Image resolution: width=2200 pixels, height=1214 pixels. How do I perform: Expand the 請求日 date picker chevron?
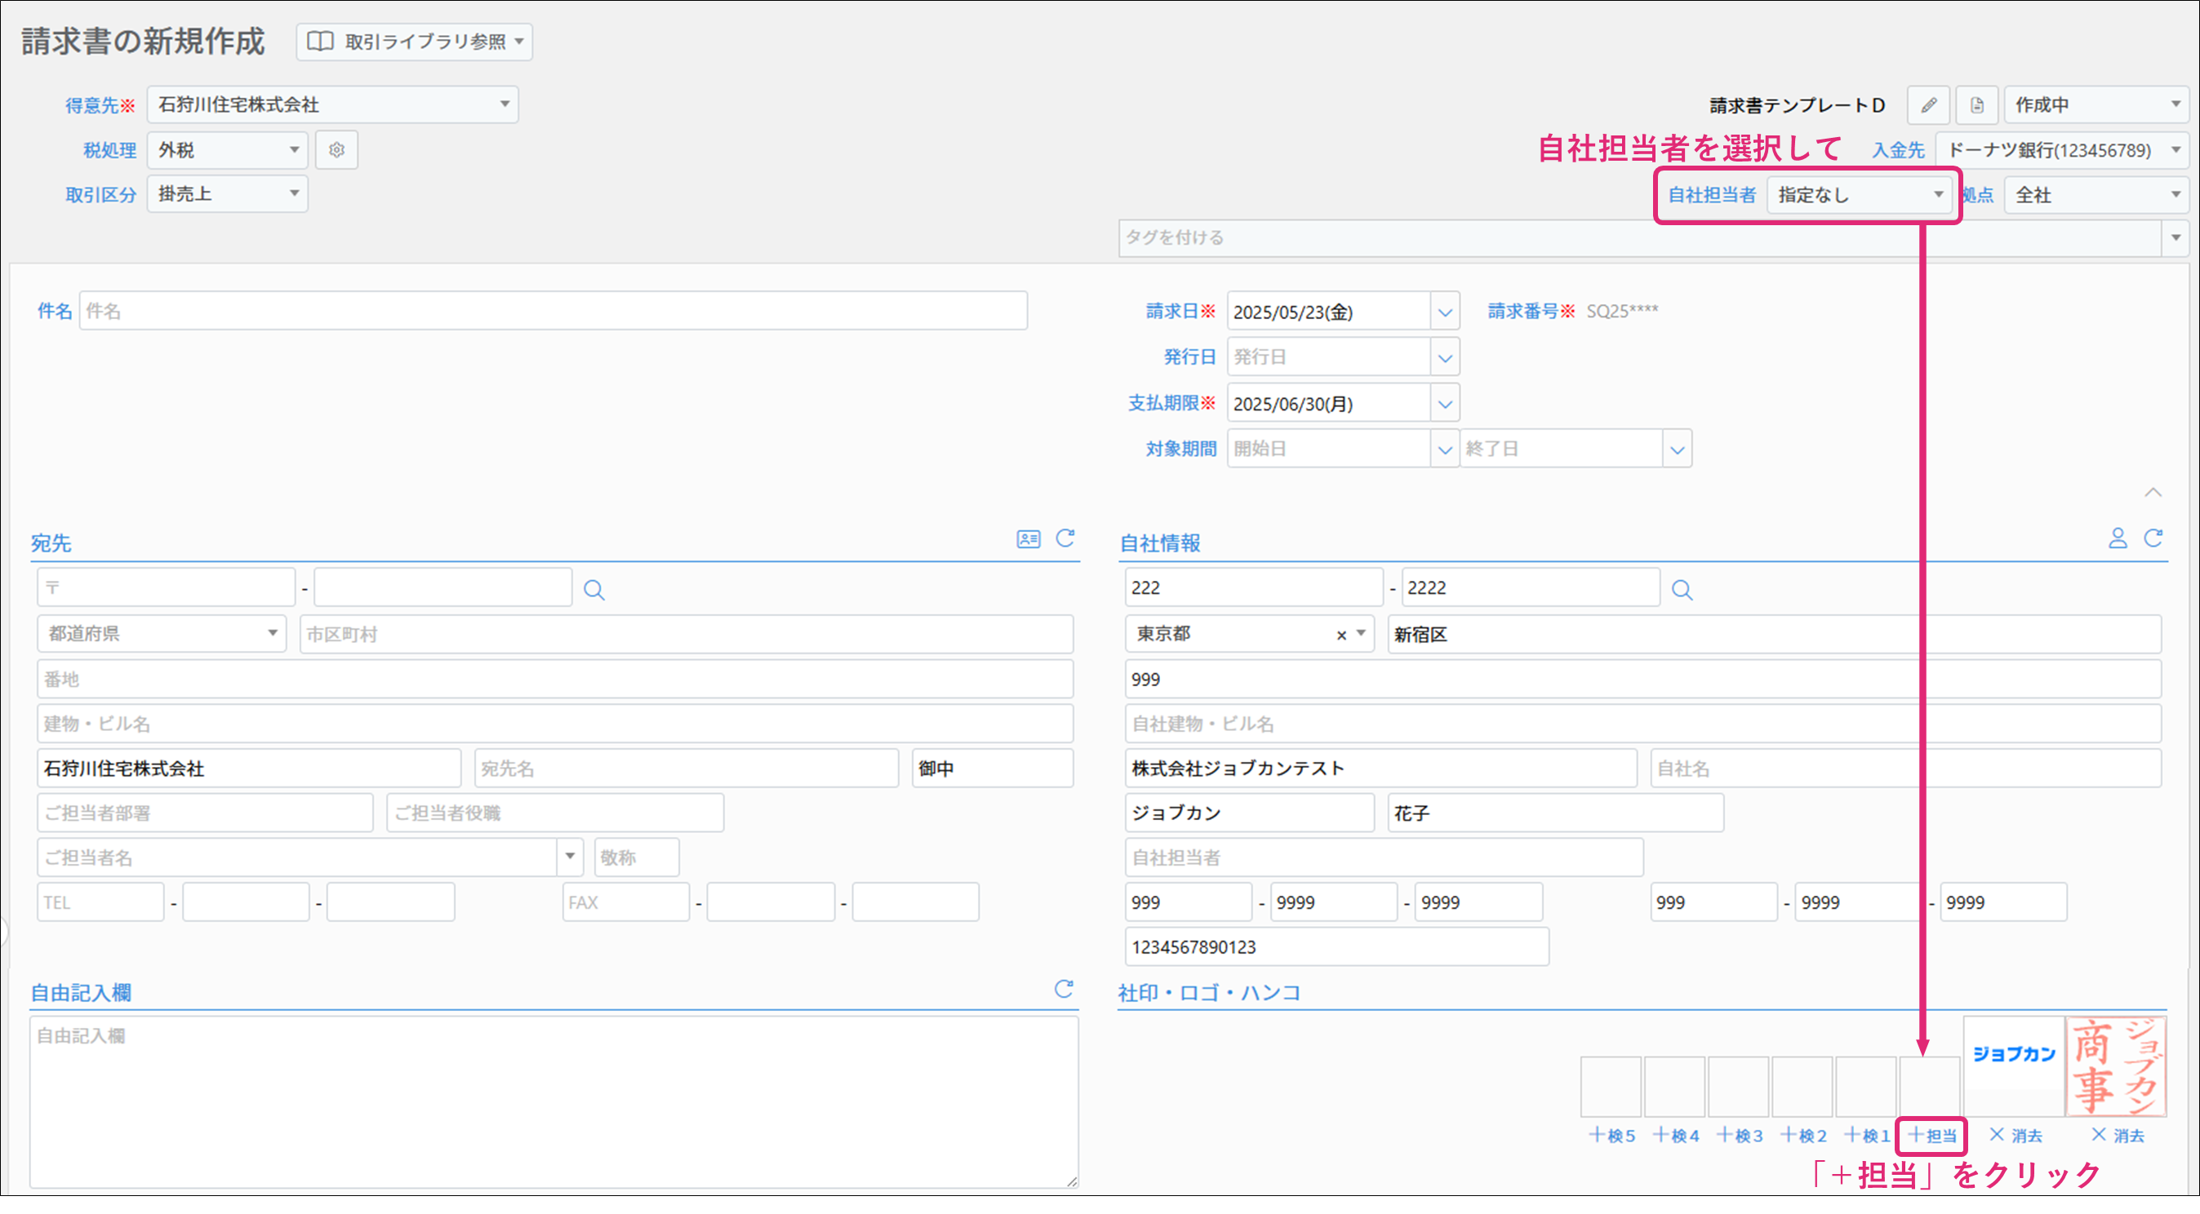click(x=1444, y=312)
